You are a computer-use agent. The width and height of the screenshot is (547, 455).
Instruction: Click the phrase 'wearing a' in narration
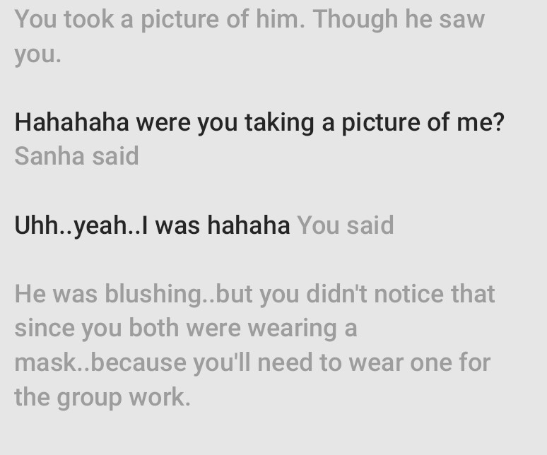(x=302, y=329)
